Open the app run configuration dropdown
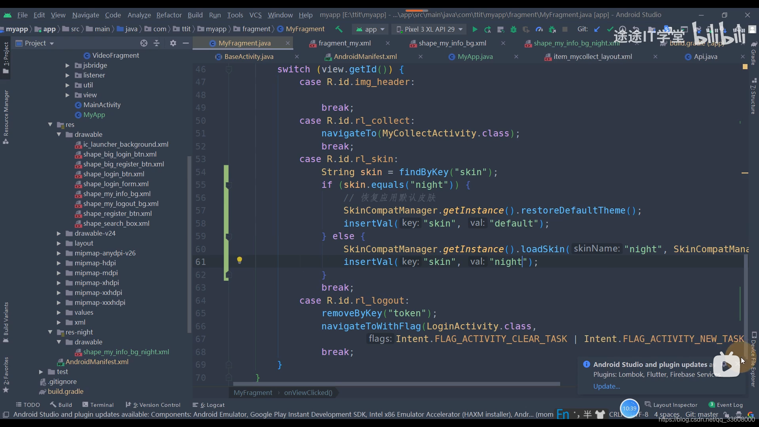The width and height of the screenshot is (759, 427). tap(370, 29)
